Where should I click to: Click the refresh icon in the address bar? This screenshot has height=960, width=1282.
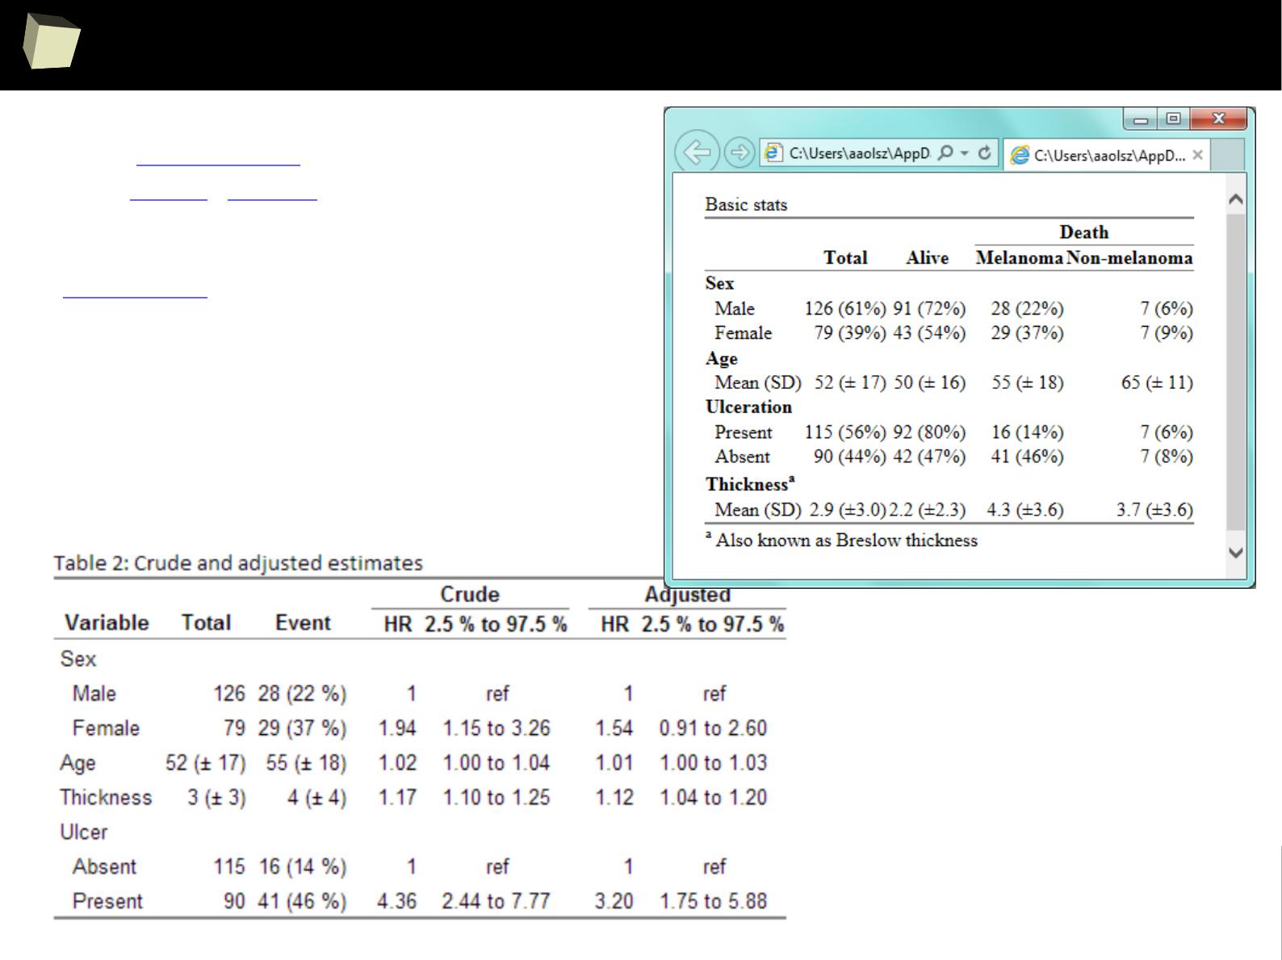pos(984,152)
